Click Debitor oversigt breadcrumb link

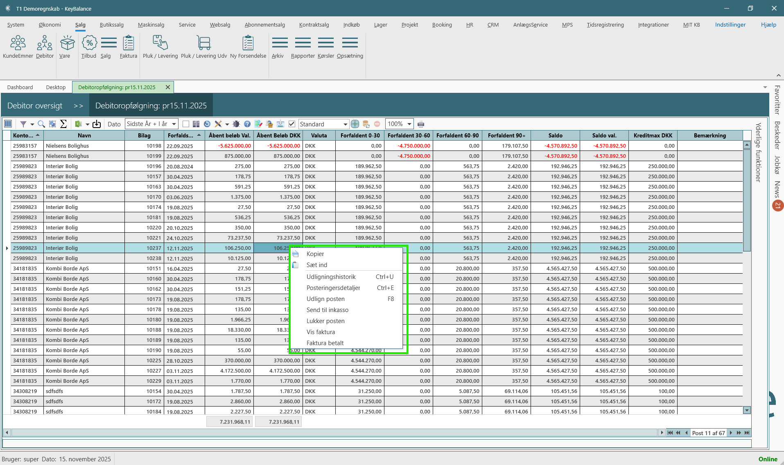(x=35, y=106)
